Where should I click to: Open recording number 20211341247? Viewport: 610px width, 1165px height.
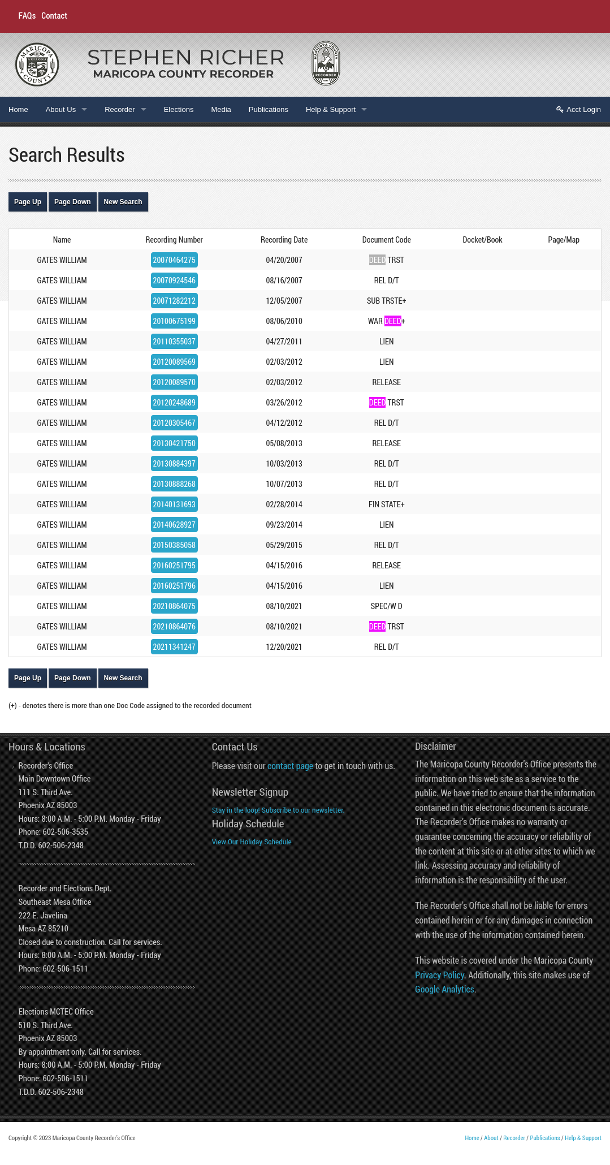click(x=174, y=647)
